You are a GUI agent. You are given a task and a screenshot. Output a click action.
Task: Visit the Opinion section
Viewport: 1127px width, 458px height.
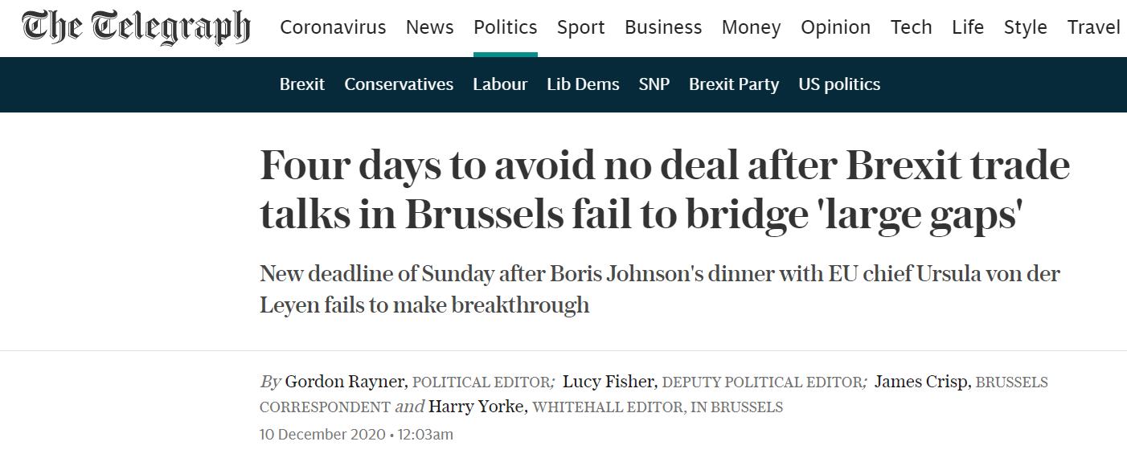point(836,27)
